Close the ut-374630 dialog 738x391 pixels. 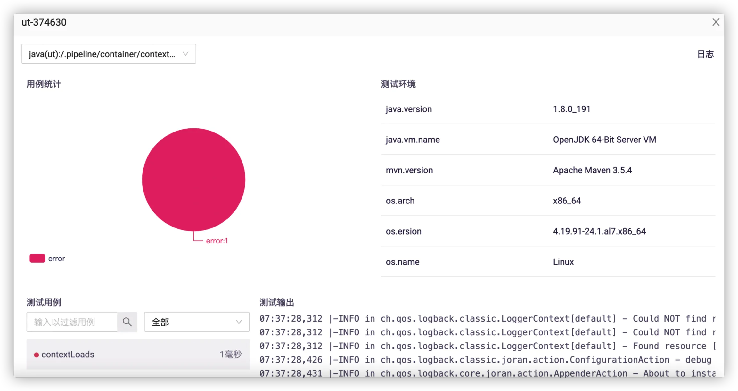tap(716, 22)
